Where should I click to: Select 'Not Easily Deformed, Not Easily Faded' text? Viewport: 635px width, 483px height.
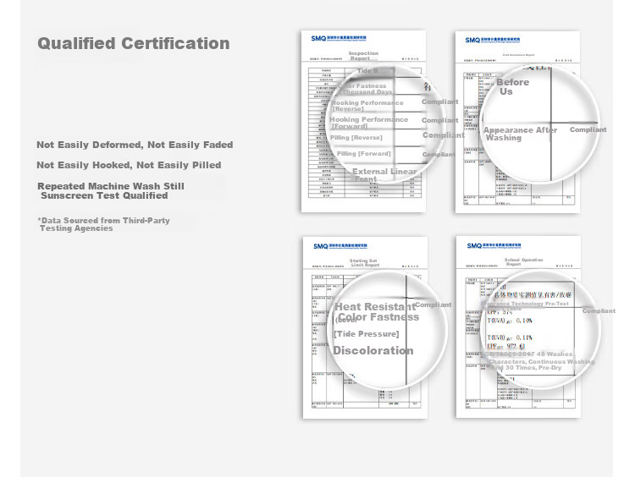135,145
